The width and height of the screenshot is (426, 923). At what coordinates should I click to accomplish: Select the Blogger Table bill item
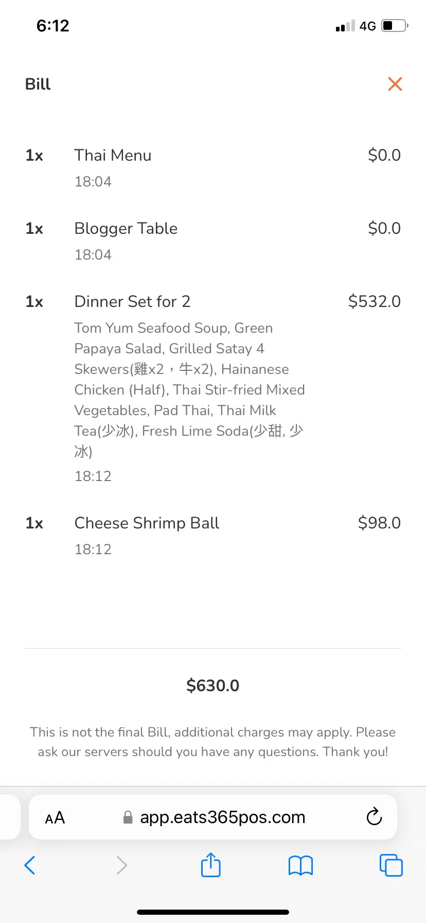coord(126,229)
